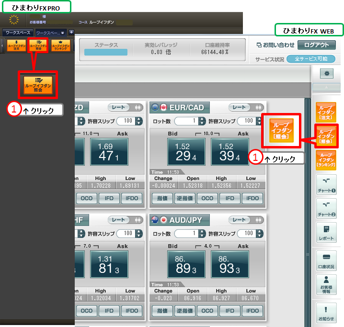Click Ask price 1.69471 tile

(109, 152)
